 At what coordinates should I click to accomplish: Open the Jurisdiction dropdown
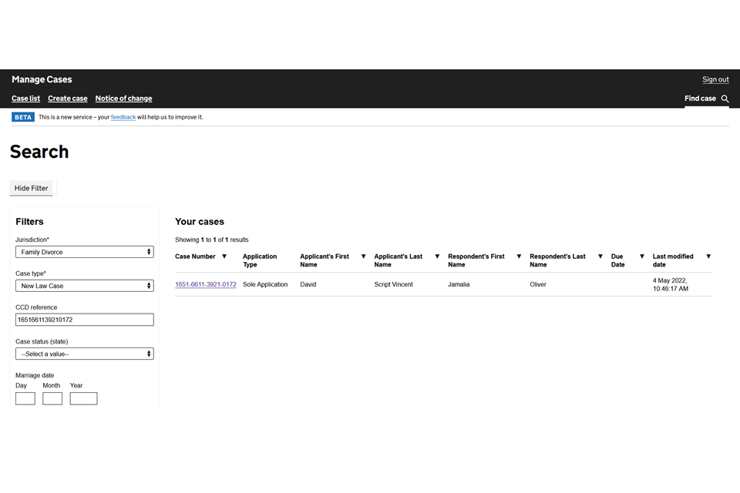pos(84,251)
